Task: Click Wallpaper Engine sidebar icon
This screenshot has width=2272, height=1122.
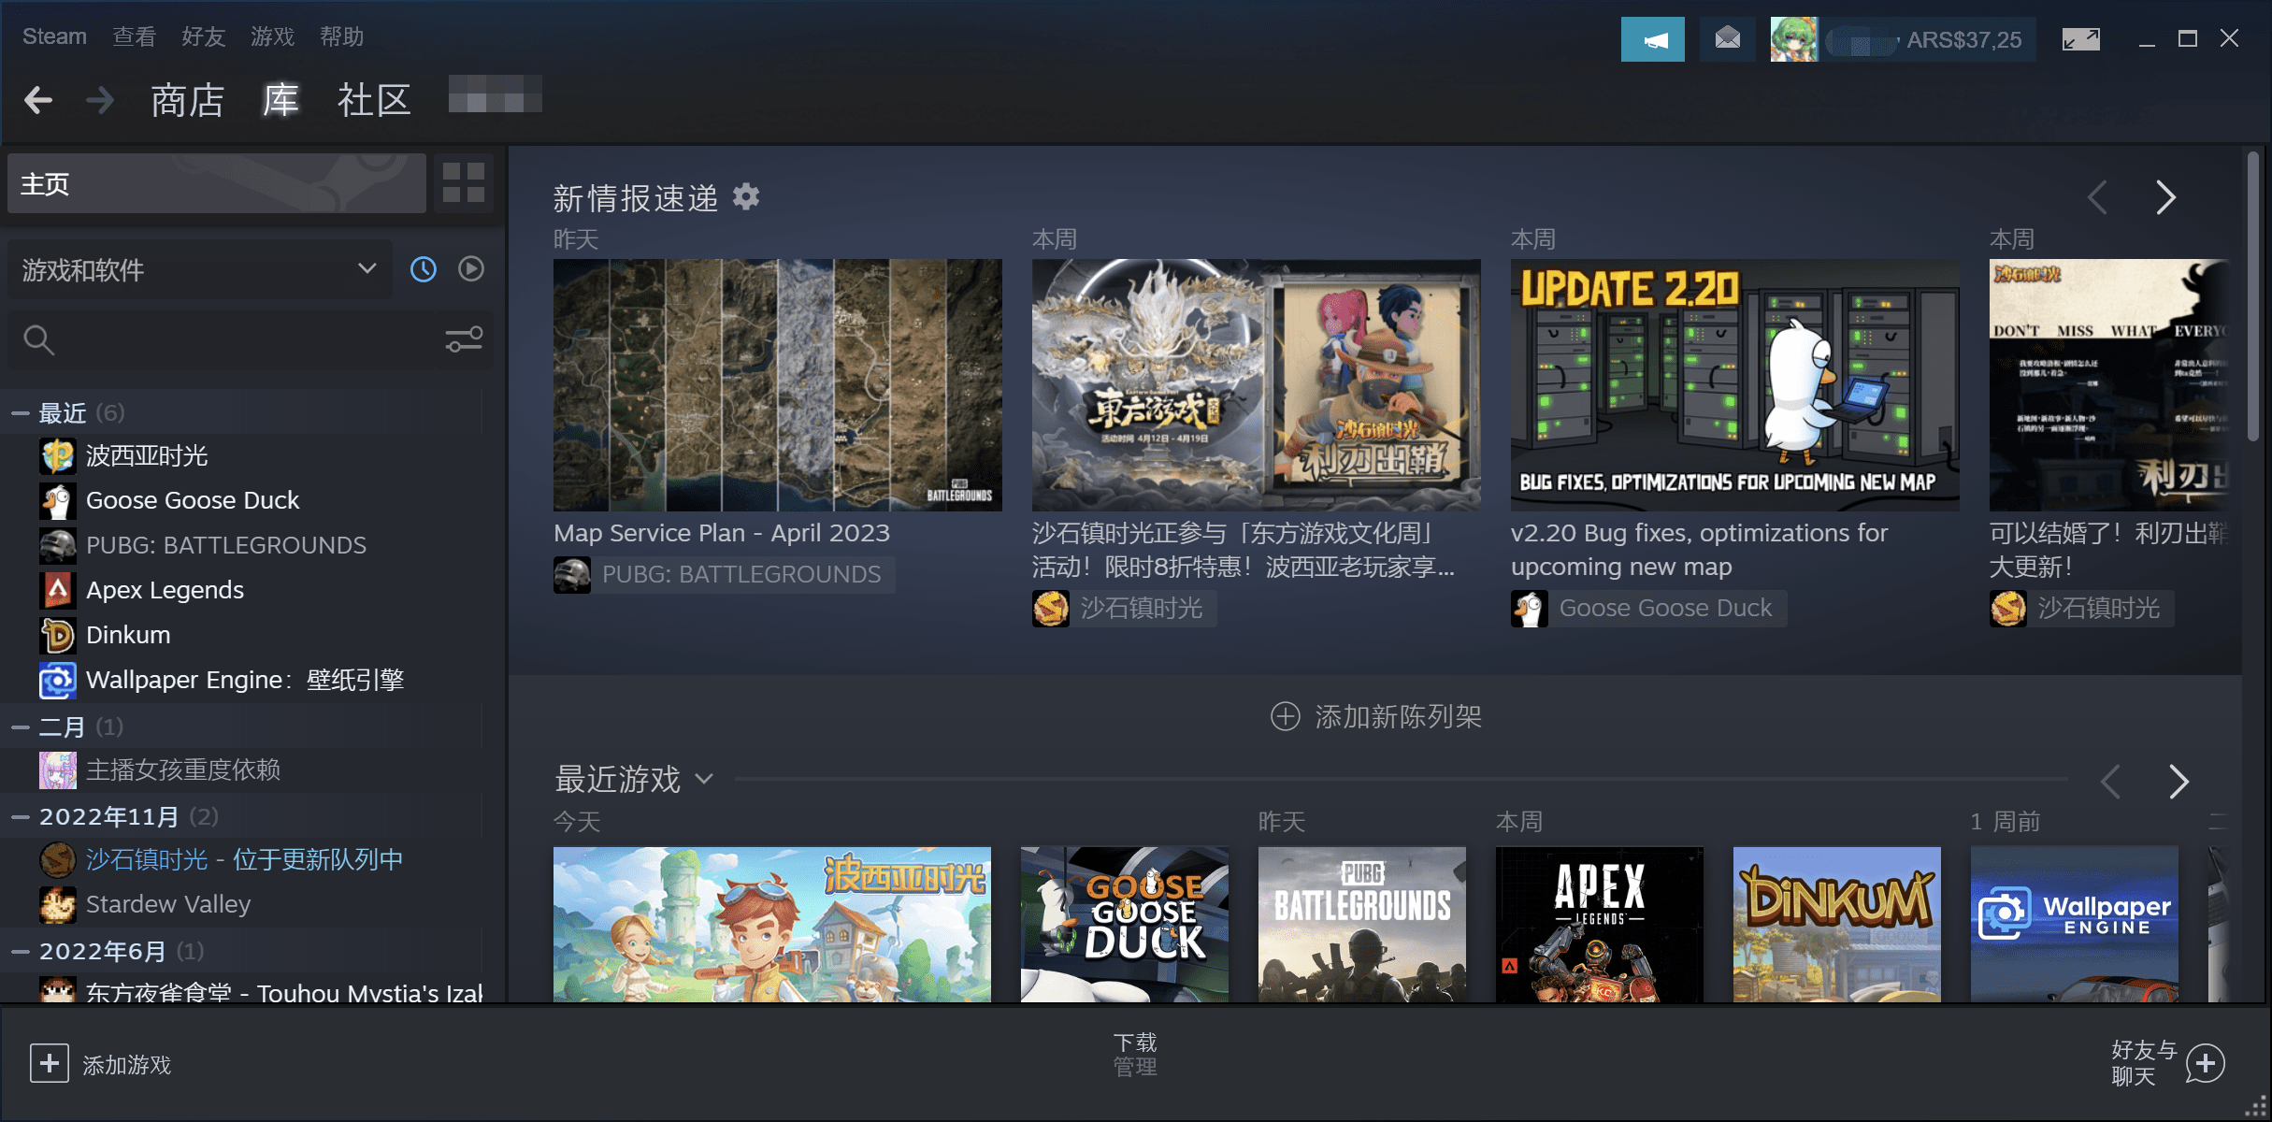Action: 58,680
